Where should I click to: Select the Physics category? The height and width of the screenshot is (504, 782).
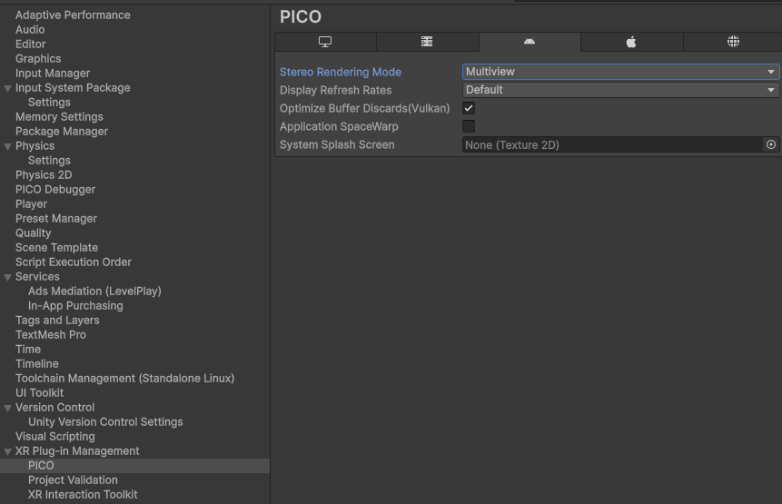click(35, 145)
